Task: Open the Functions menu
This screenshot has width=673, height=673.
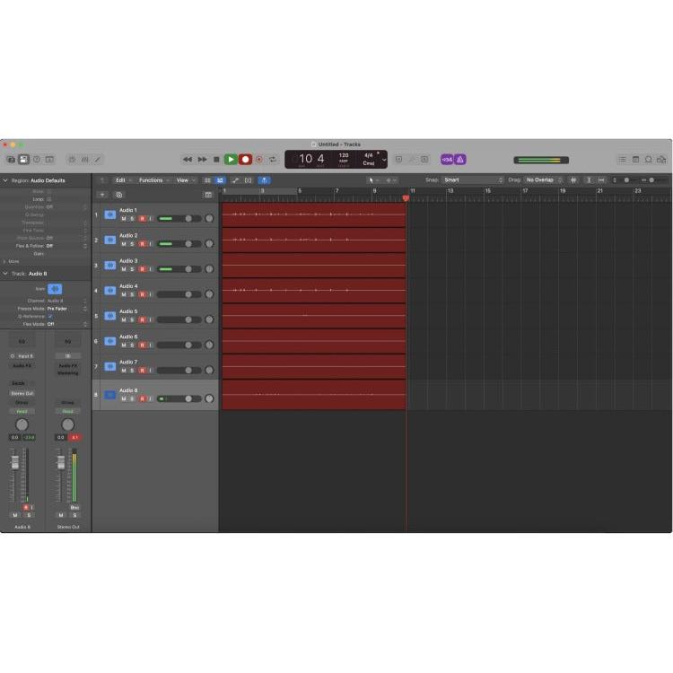Action: point(153,179)
